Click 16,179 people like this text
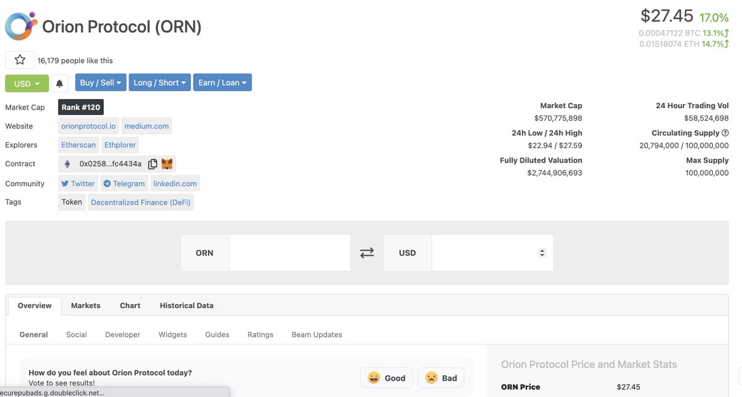 pos(75,61)
